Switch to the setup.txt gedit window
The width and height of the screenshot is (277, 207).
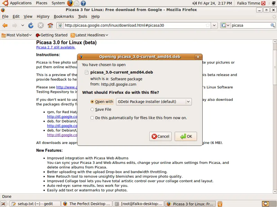coord(35,204)
